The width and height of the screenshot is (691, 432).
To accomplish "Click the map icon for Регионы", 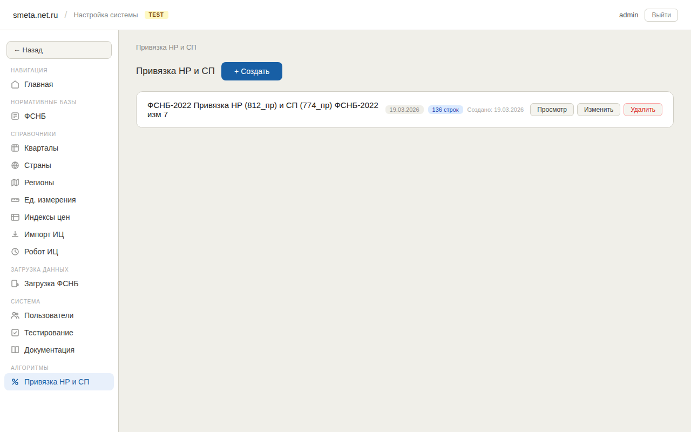I will pyautogui.click(x=15, y=183).
